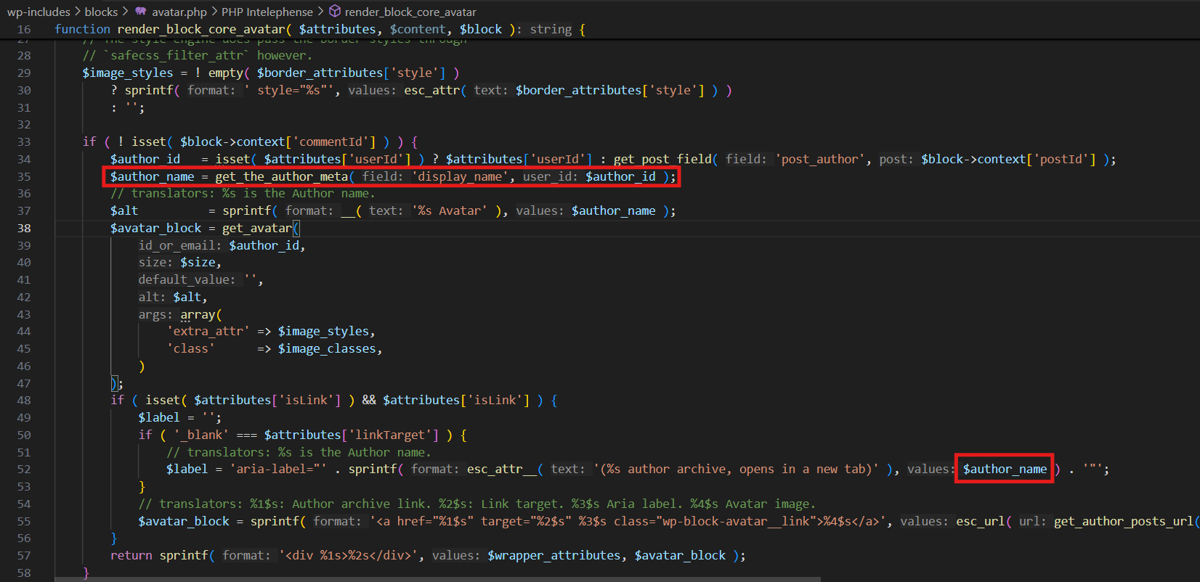Click esc_attr__ function on line 52
The image size is (1200, 582).
point(502,470)
